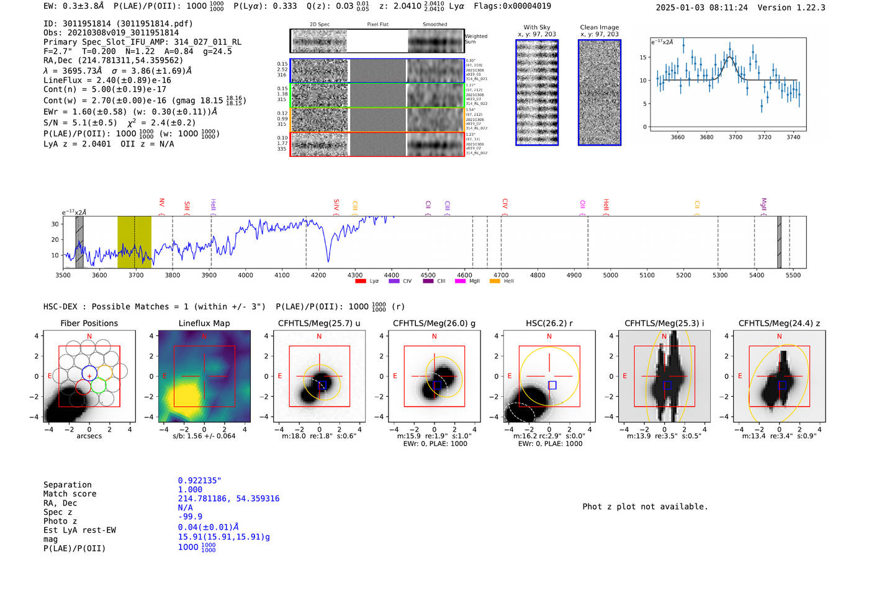This screenshot has width=869, height=591.
Task: Click 'Obs: 20210308v019_3011951814' text
Action: click(x=111, y=33)
